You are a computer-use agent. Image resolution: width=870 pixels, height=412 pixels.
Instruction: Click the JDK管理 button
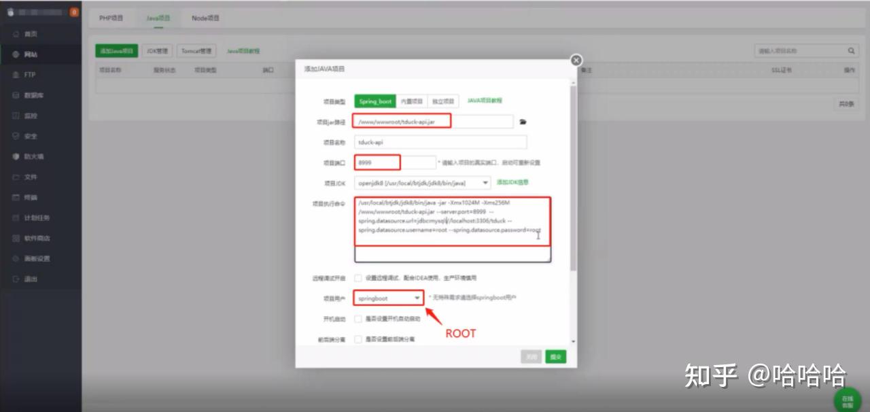(158, 51)
